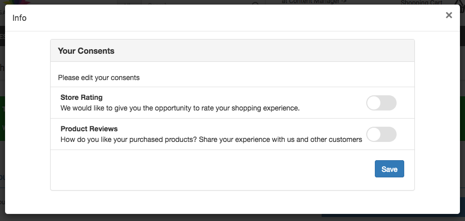Viewport: 465px width, 221px height.
Task: Click the Product Reviews label text
Action: click(89, 129)
